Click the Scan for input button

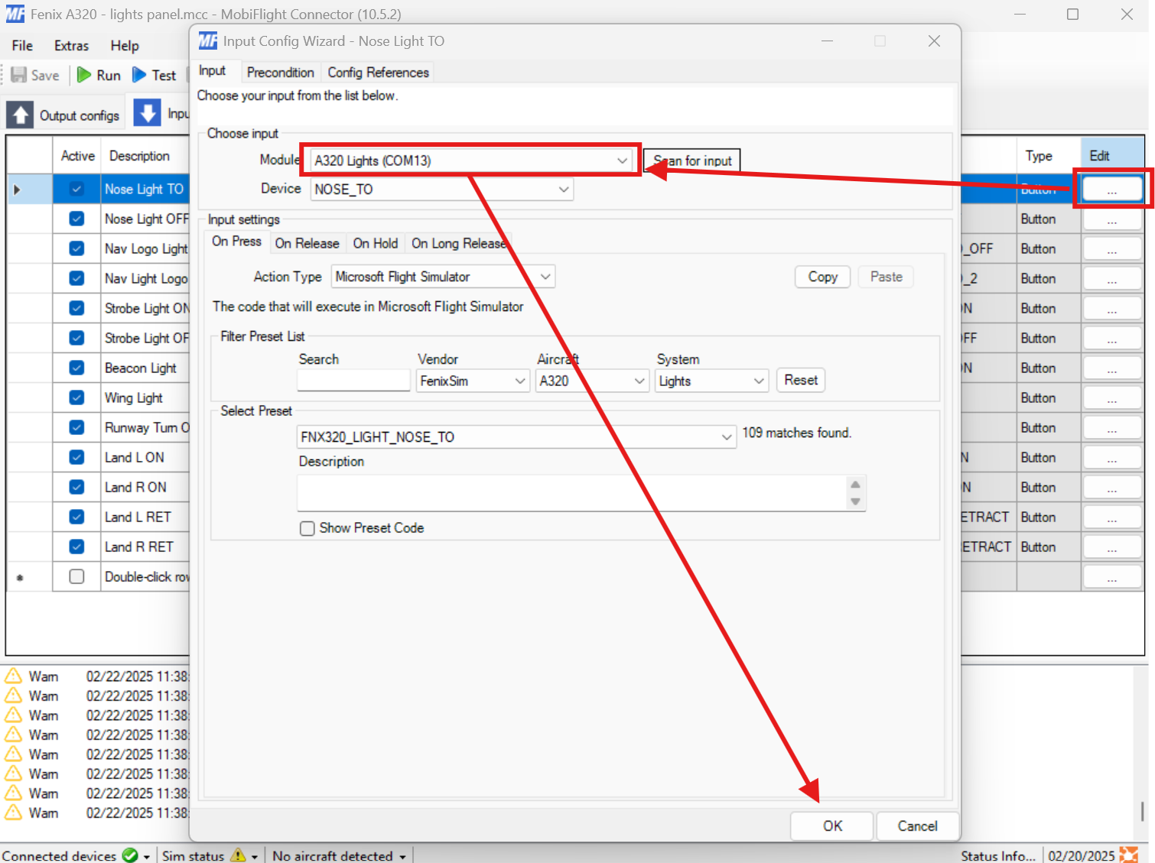pos(692,161)
